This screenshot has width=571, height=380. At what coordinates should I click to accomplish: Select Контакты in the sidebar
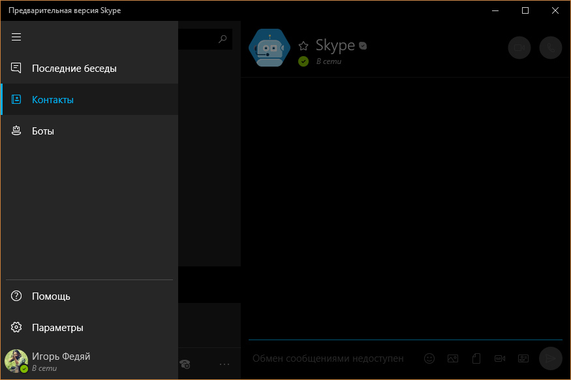53,100
